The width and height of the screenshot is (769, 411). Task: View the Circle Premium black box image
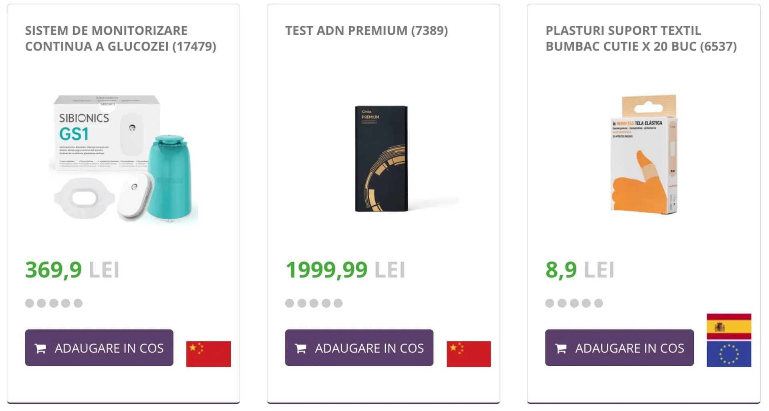(382, 158)
